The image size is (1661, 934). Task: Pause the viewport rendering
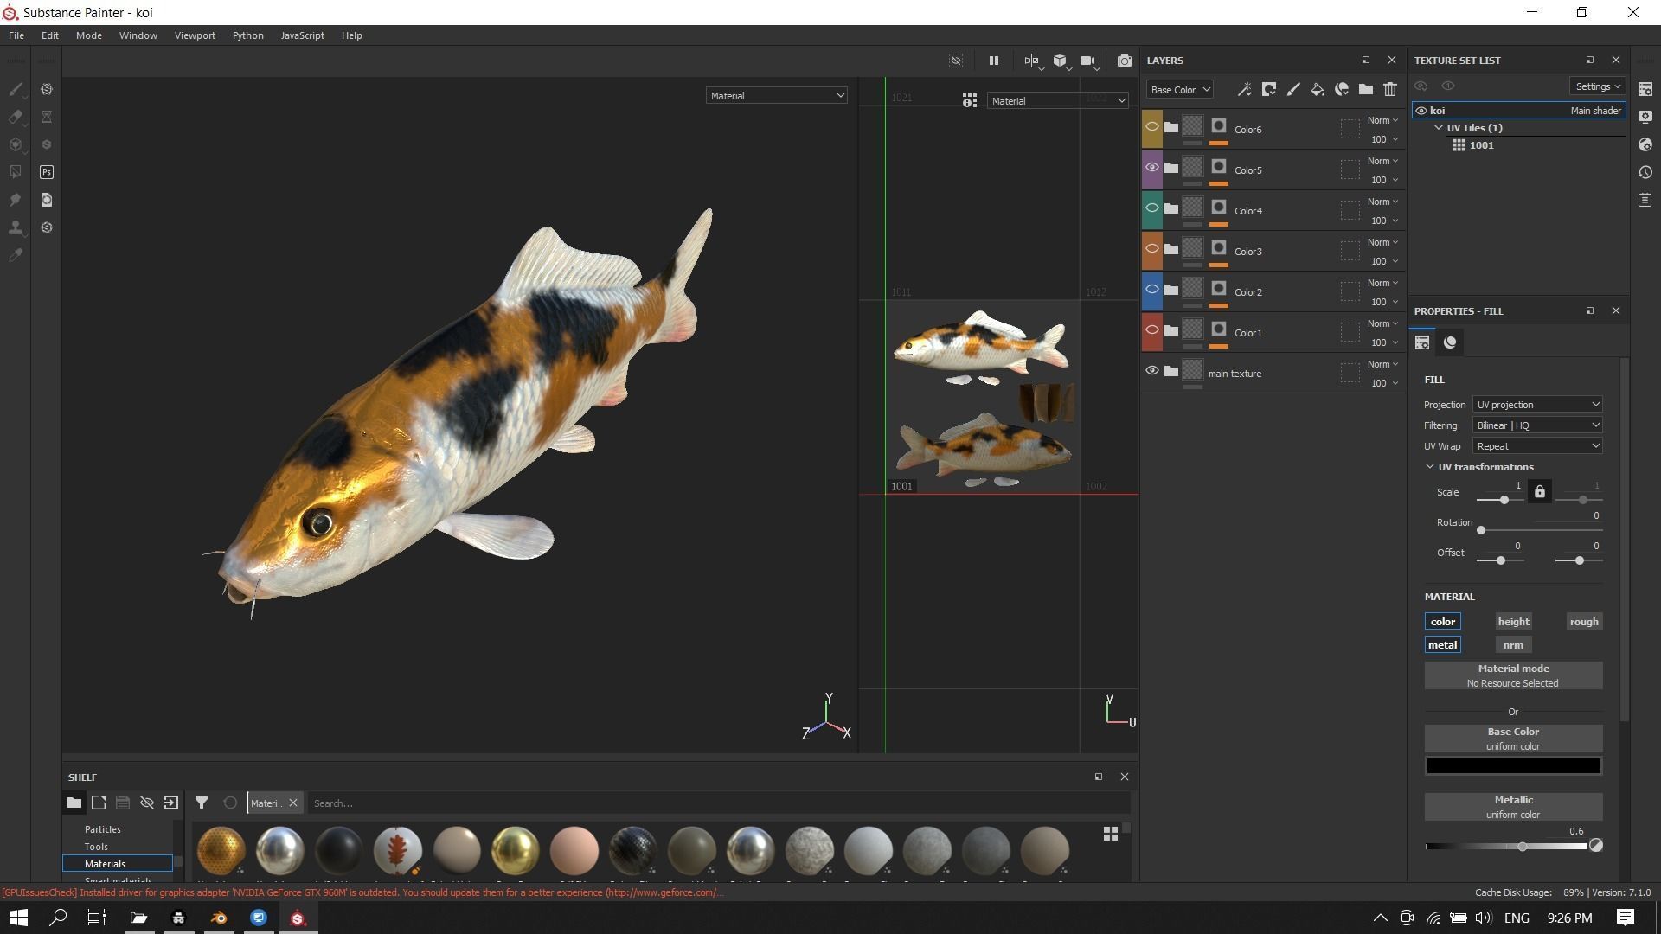(993, 61)
